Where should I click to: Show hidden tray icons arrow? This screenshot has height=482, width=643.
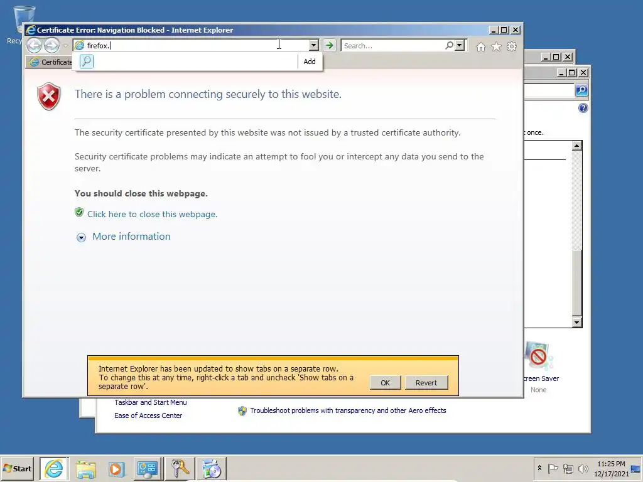coord(539,468)
